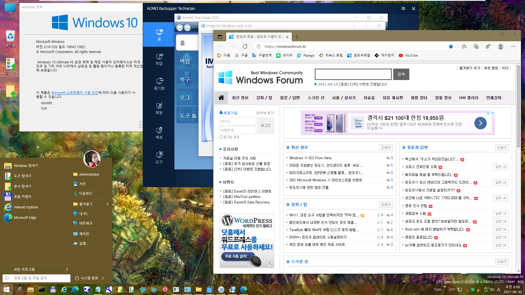Open the Papago bookmark
525x295 pixels.
306,55
